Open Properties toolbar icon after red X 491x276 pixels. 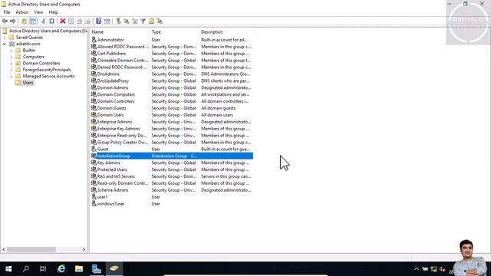pos(71,21)
